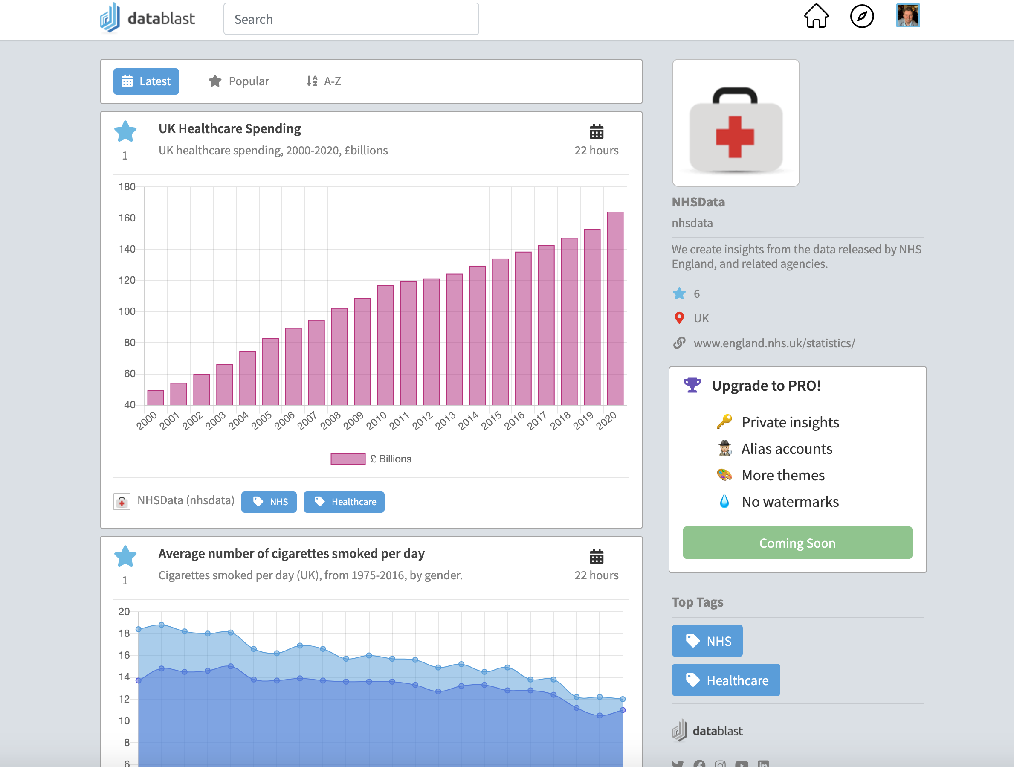This screenshot has width=1014, height=767.
Task: Click the NHSData first aid kit image
Action: pos(735,123)
